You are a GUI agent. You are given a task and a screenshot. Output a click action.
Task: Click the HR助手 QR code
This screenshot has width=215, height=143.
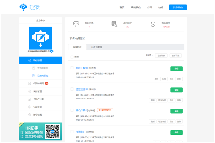52,131
